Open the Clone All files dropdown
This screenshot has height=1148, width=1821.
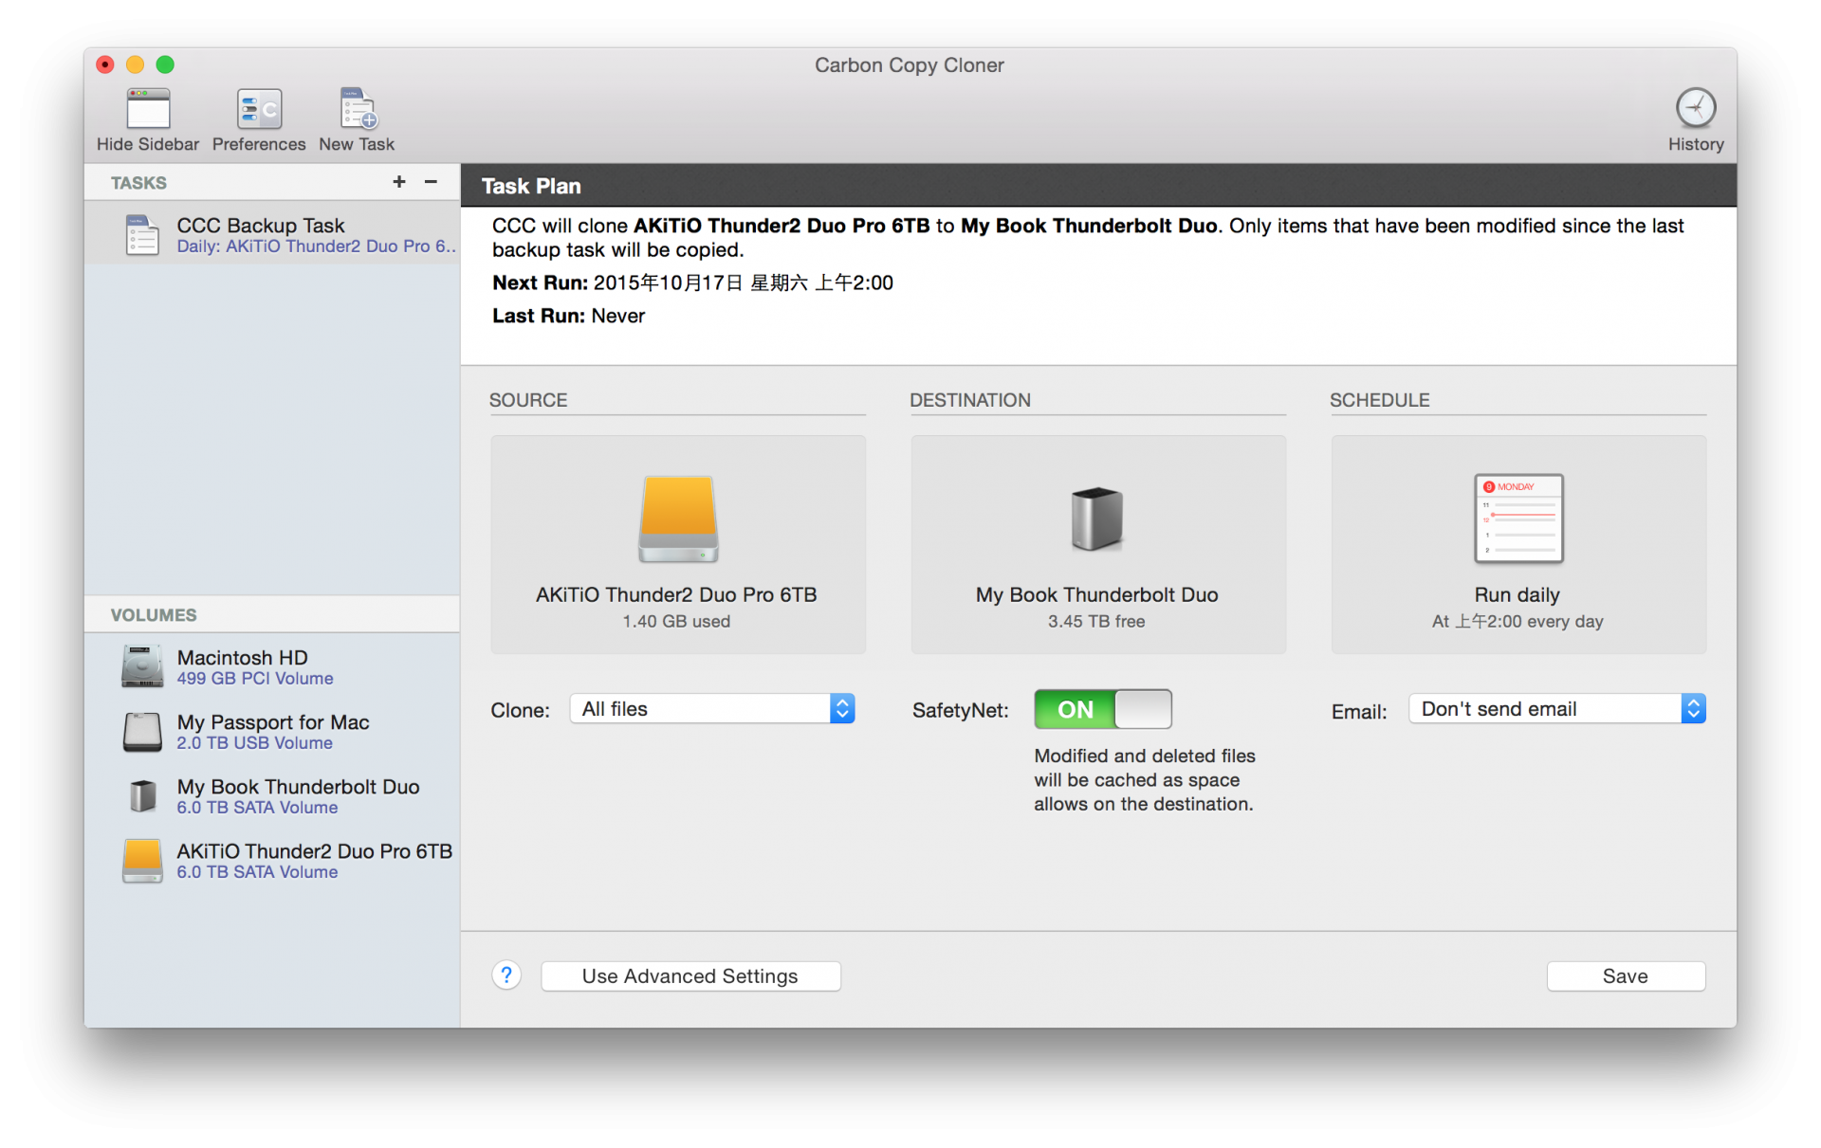tap(711, 709)
